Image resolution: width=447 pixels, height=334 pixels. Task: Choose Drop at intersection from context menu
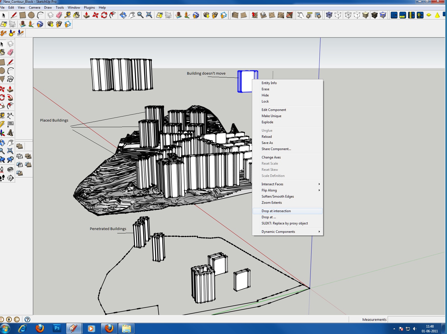coord(287,211)
